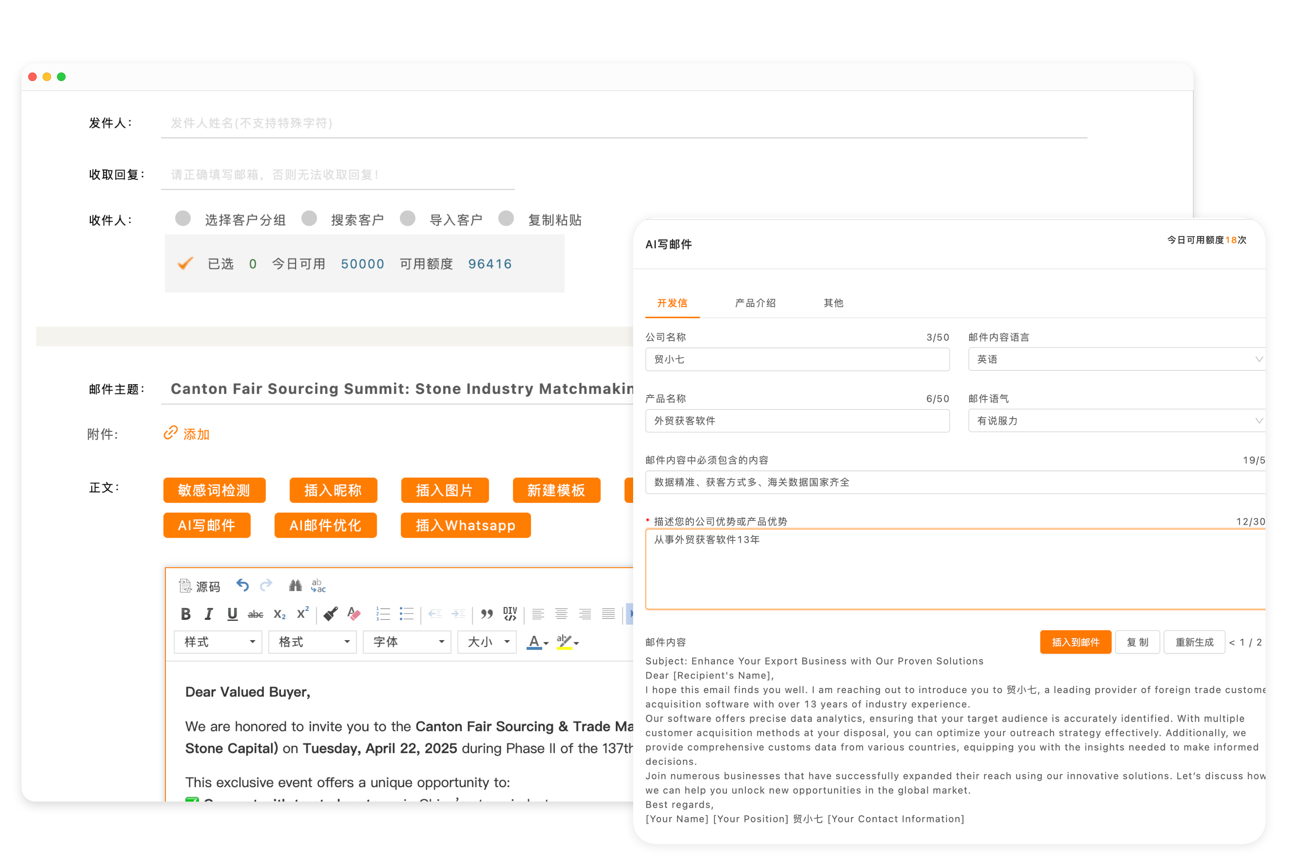The image size is (1298, 865).
Task: Click the 插入Whatsapp button
Action: point(466,525)
